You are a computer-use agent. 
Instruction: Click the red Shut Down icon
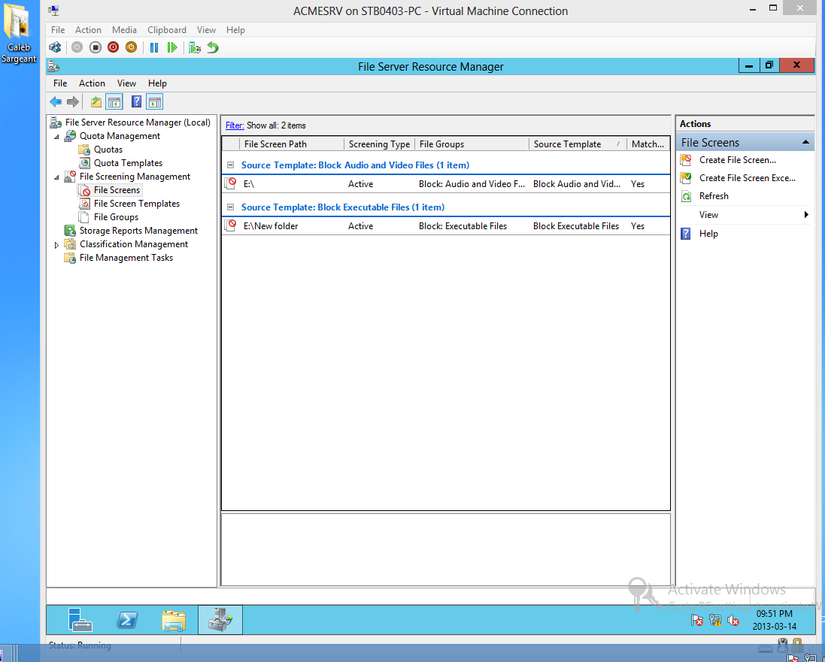pyautogui.click(x=113, y=47)
